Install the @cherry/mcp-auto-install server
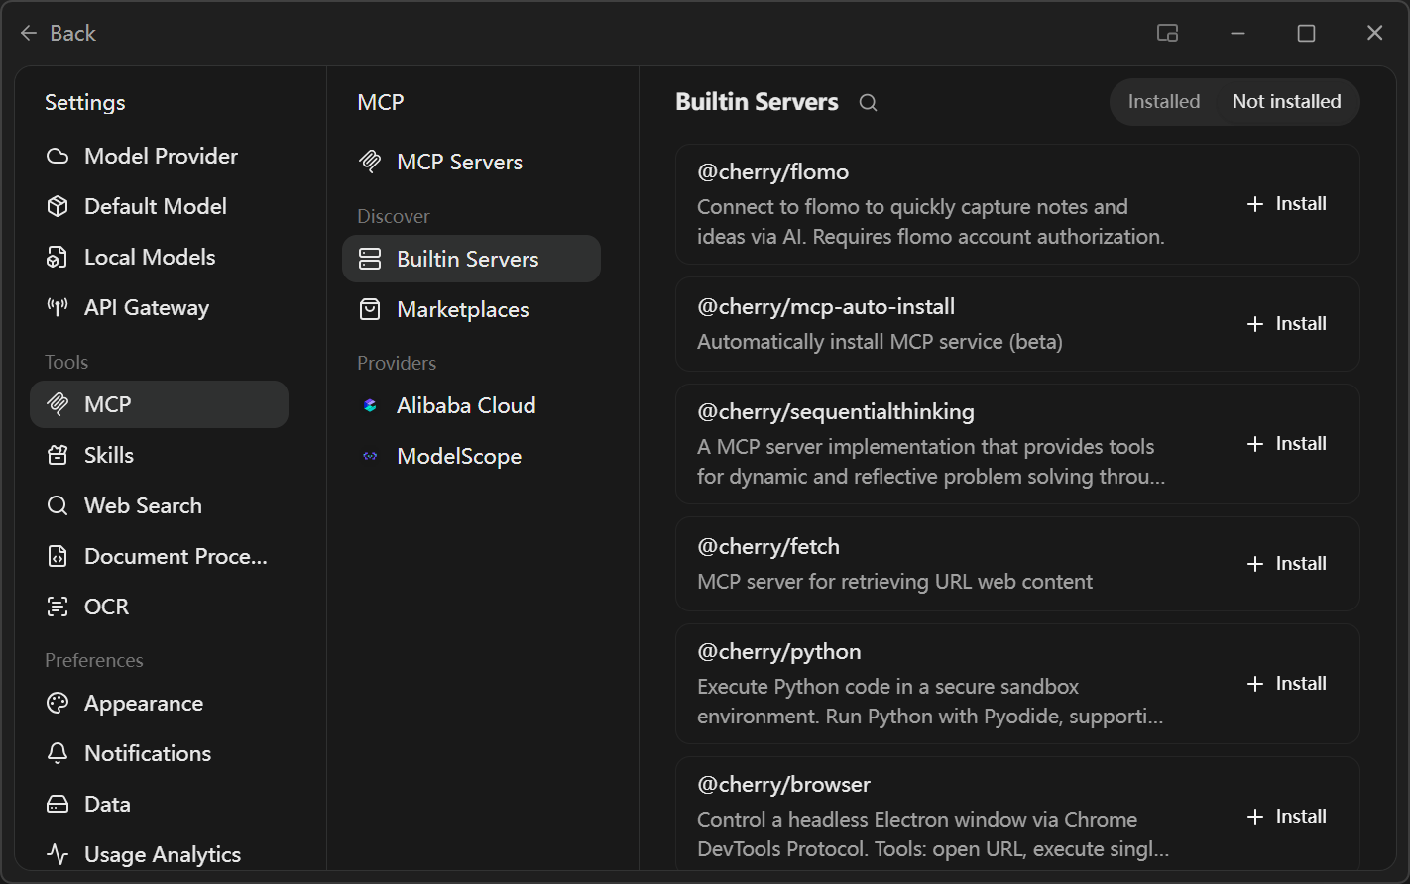 click(x=1286, y=323)
